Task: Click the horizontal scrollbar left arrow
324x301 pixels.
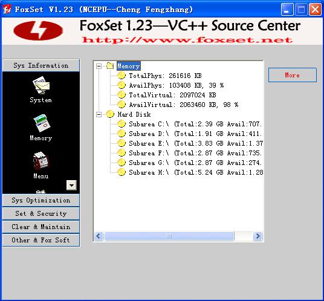Action: (x=99, y=236)
